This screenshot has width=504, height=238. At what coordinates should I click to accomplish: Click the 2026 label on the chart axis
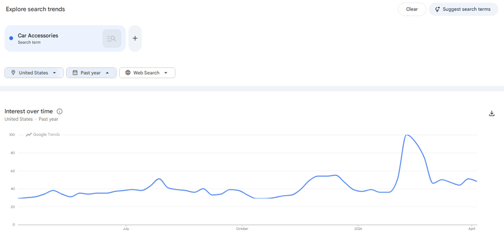pos(358,229)
